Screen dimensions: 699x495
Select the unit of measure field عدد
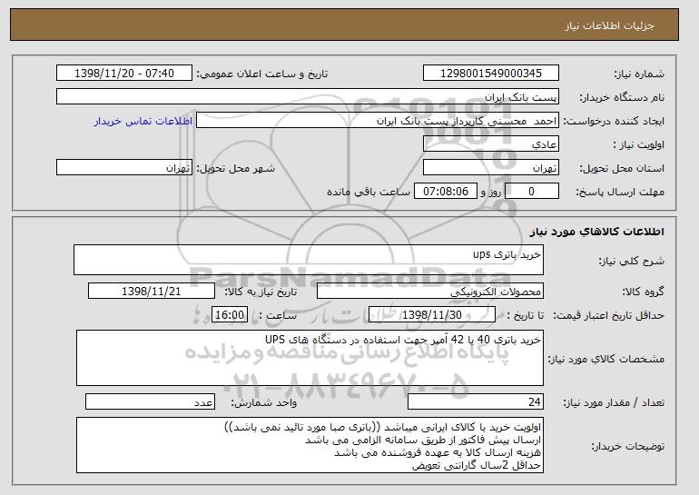coord(150,401)
